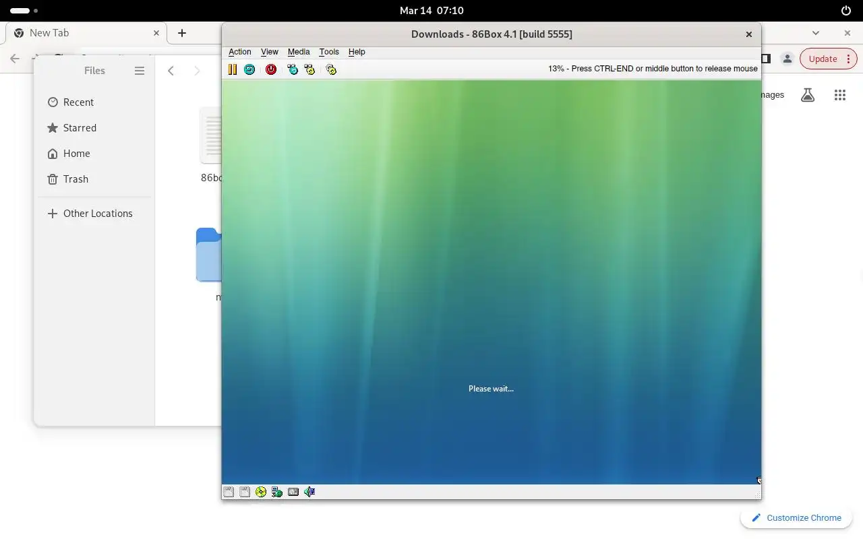The image size is (863, 539).
Task: Select Starred in Files sidebar
Action: coord(94,128)
